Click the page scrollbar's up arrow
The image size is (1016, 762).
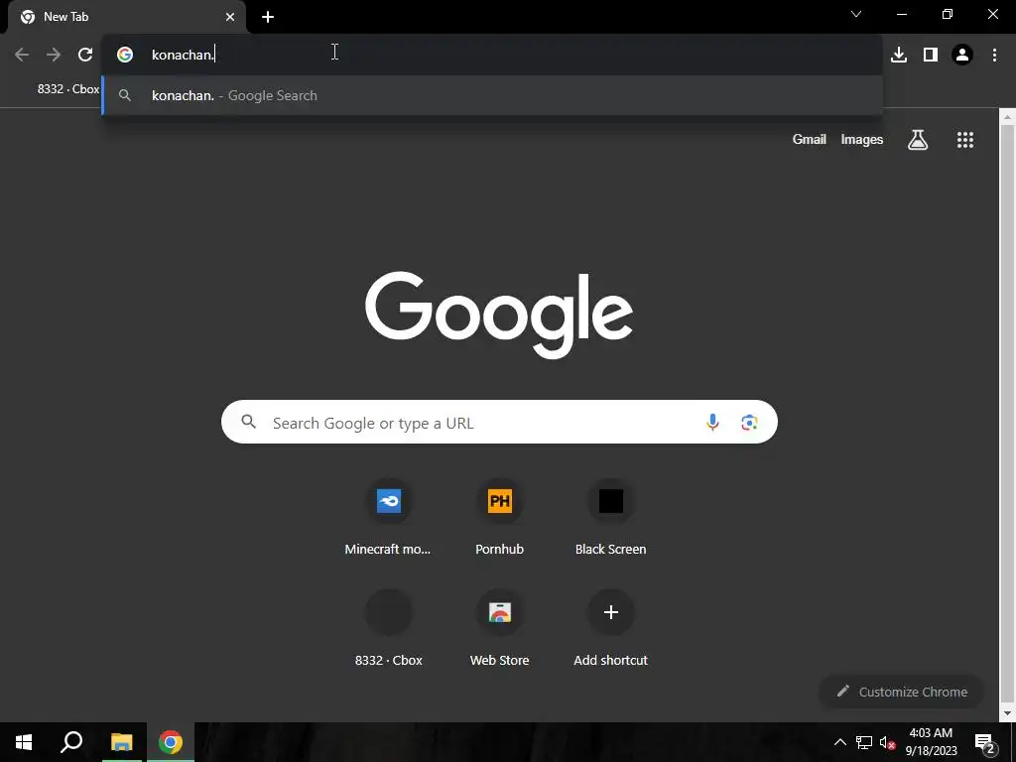[1007, 117]
